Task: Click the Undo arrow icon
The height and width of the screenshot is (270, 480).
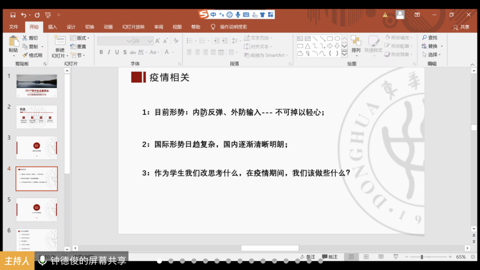Action: 24,15
